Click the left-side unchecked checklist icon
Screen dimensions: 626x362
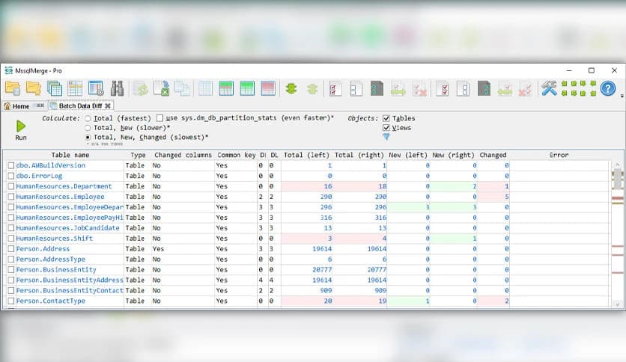356,88
